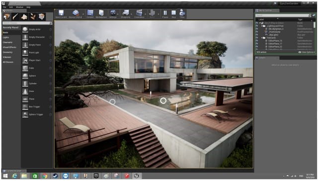The height and width of the screenshot is (181, 318).
Task: Select the Foliage mode icon
Action: point(33,16)
